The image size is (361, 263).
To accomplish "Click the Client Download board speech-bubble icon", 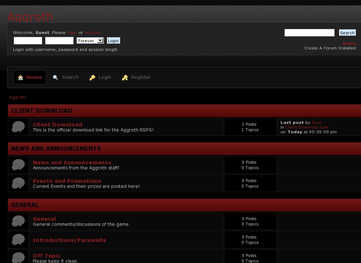I will pyautogui.click(x=18, y=127).
